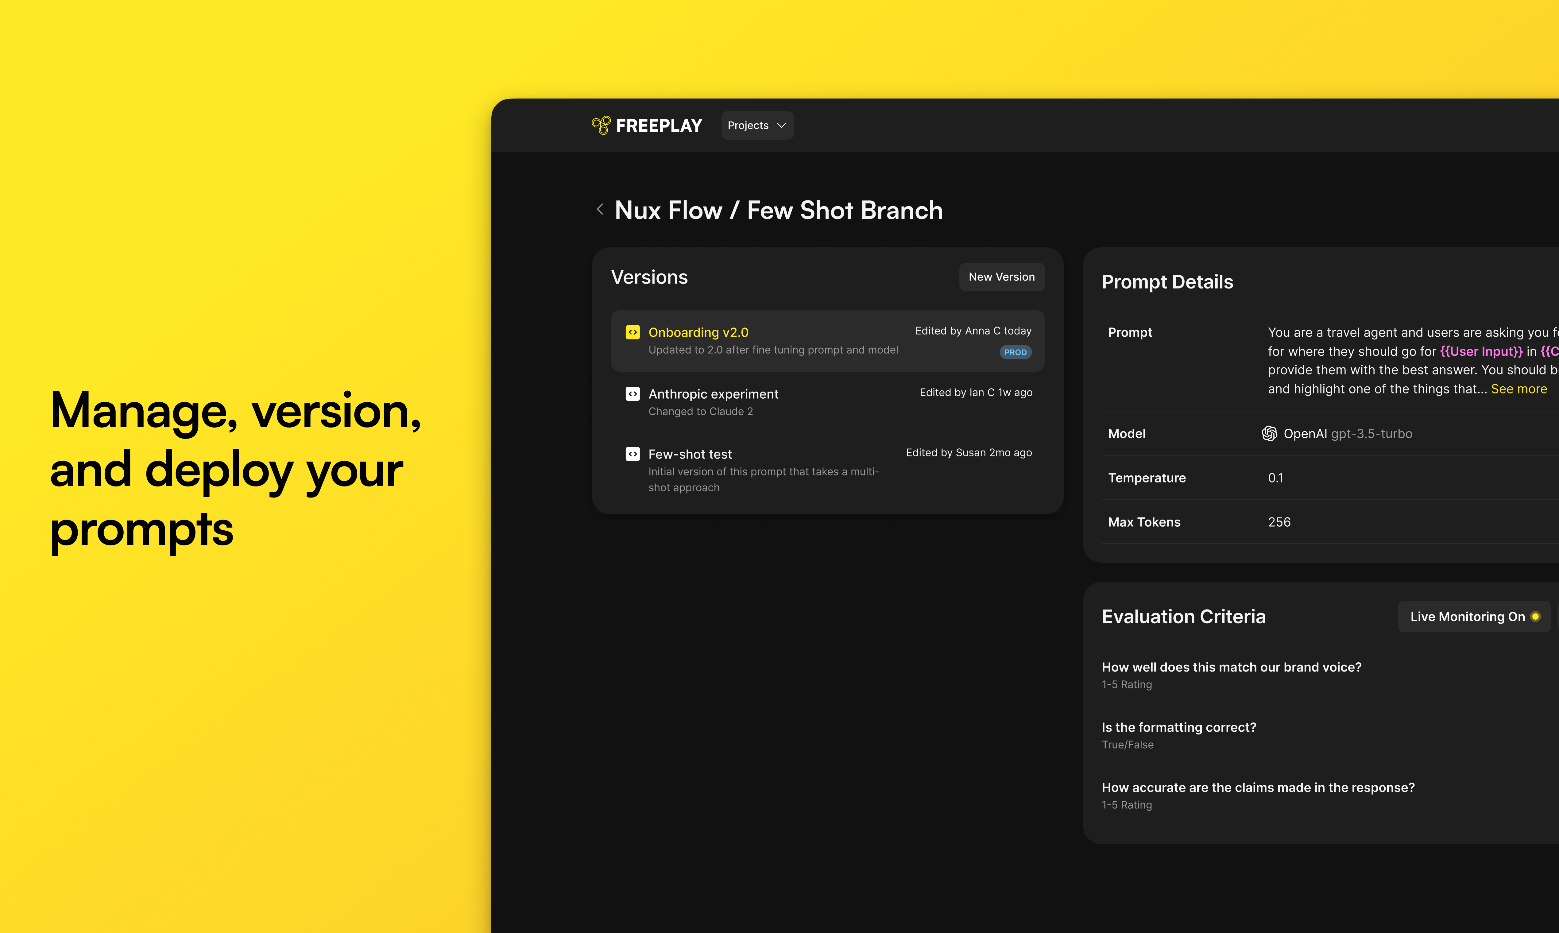The image size is (1559, 933).
Task: Click the Freeplay logo icon
Action: coord(601,125)
